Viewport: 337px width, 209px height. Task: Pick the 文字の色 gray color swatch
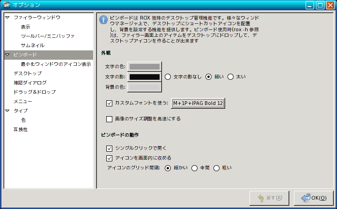click(145, 67)
